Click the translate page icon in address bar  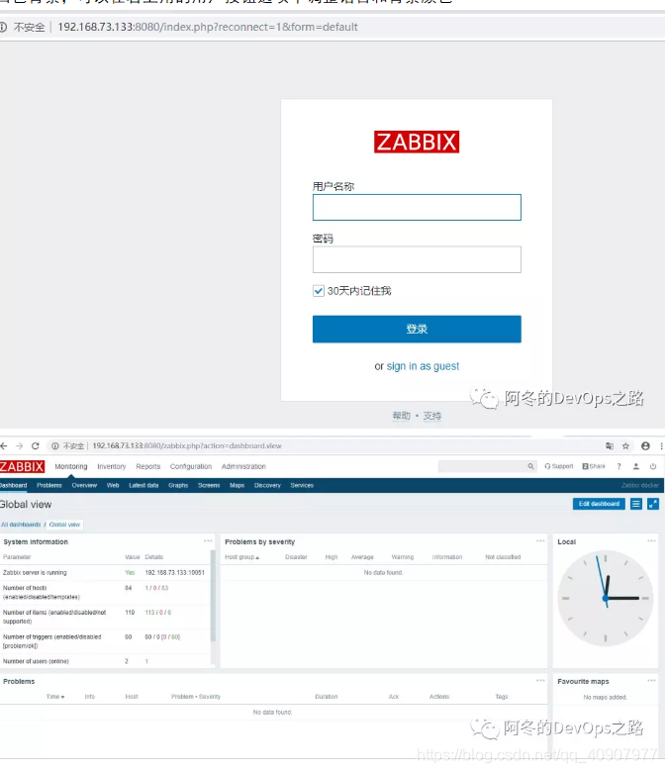610,446
